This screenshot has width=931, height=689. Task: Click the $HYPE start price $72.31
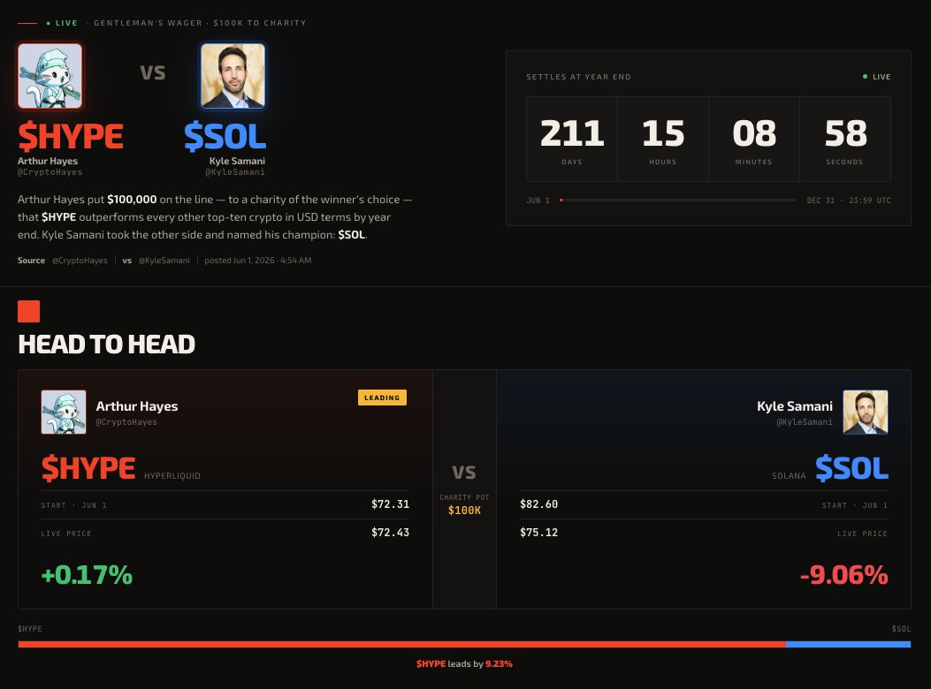pos(390,504)
